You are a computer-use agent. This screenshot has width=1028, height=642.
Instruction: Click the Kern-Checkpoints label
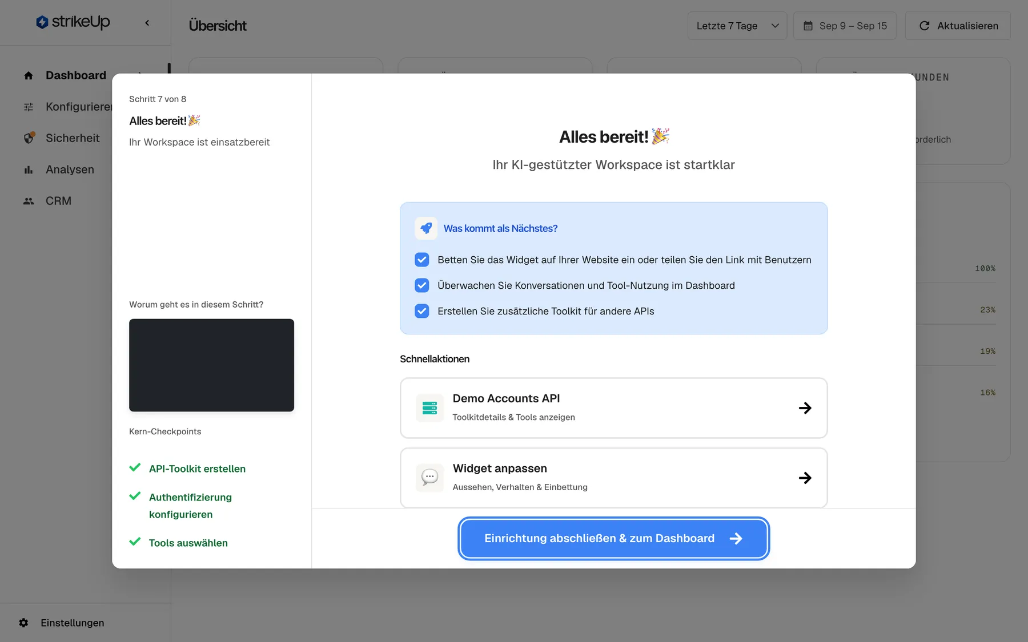pos(165,431)
